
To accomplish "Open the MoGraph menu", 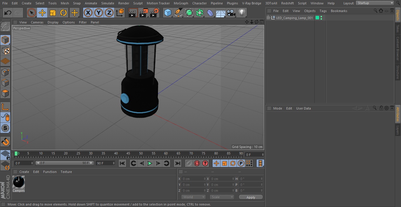I will click(181, 3).
